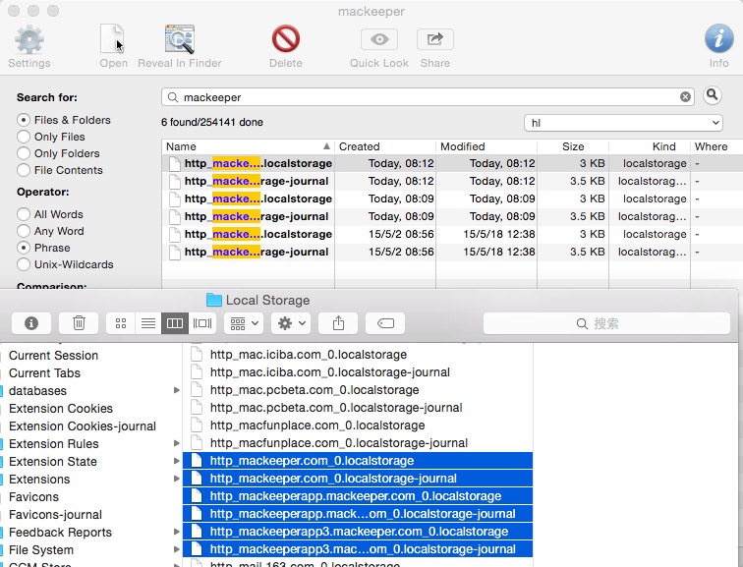Open Settings gear in mackeeper search window
The height and width of the screenshot is (567, 743).
pyautogui.click(x=29, y=39)
